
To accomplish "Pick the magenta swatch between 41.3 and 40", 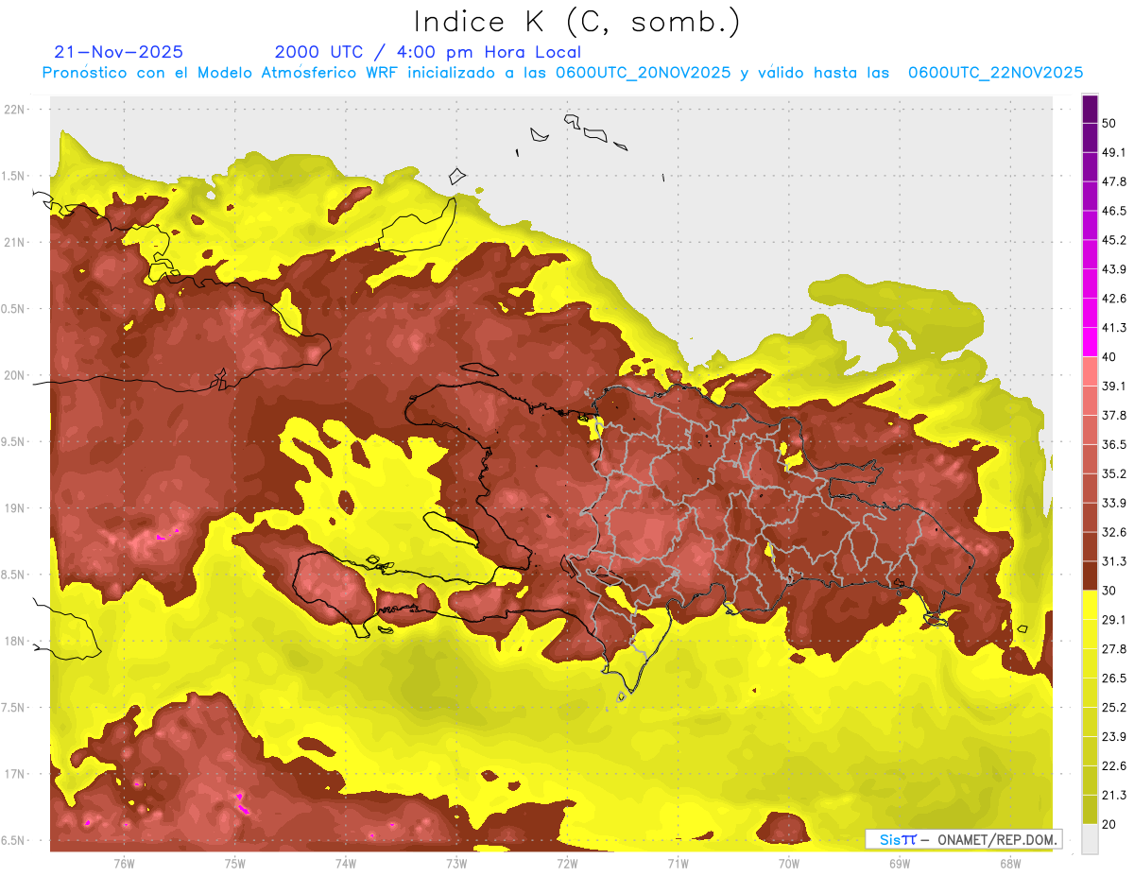I will [1090, 342].
